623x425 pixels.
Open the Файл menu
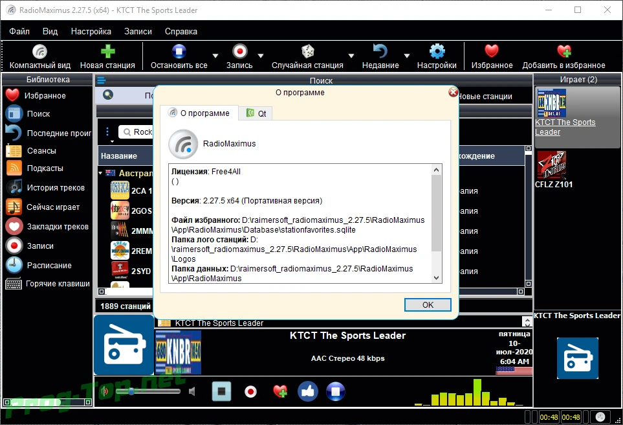coord(19,32)
